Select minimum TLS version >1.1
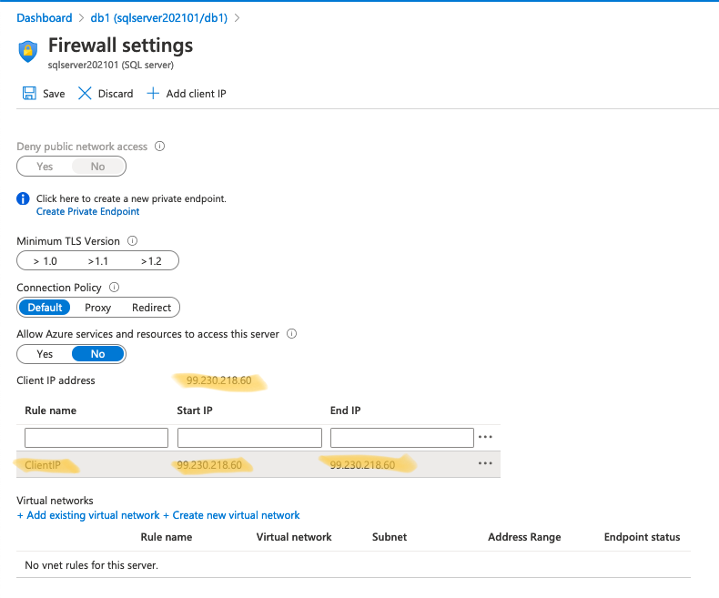The width and height of the screenshot is (719, 598). click(97, 261)
